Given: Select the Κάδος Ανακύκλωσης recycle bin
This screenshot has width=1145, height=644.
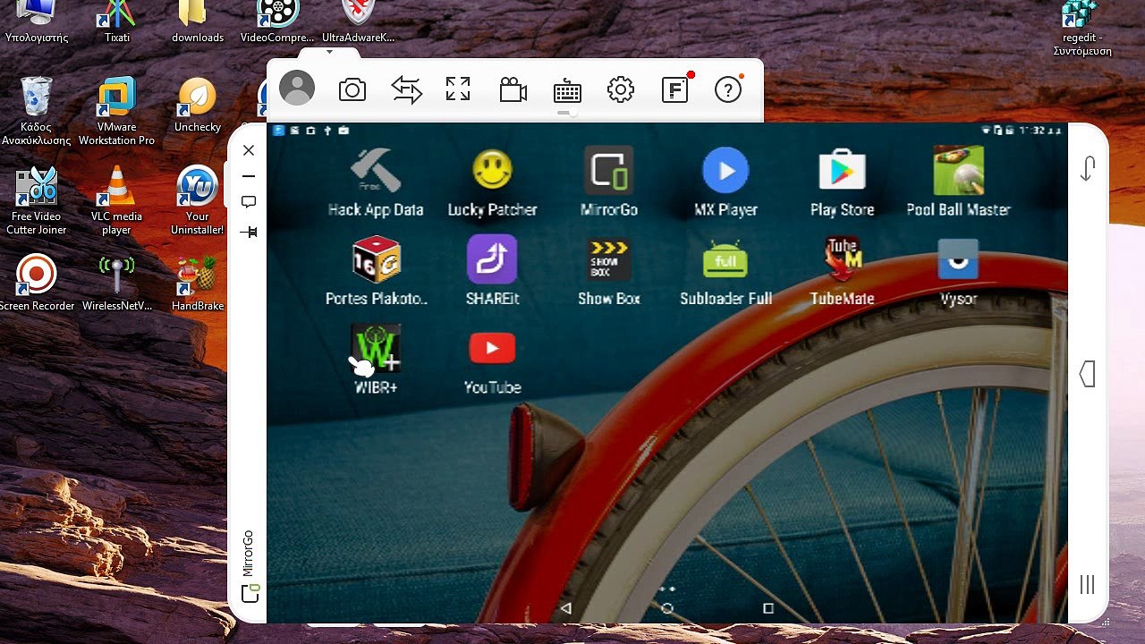Looking at the screenshot, I should tap(36, 111).
